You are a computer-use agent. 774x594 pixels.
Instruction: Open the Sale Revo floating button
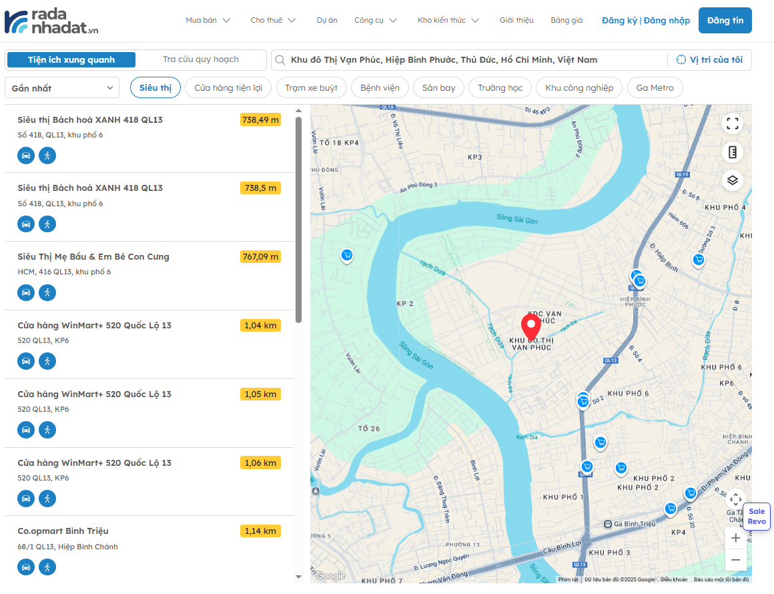[756, 517]
